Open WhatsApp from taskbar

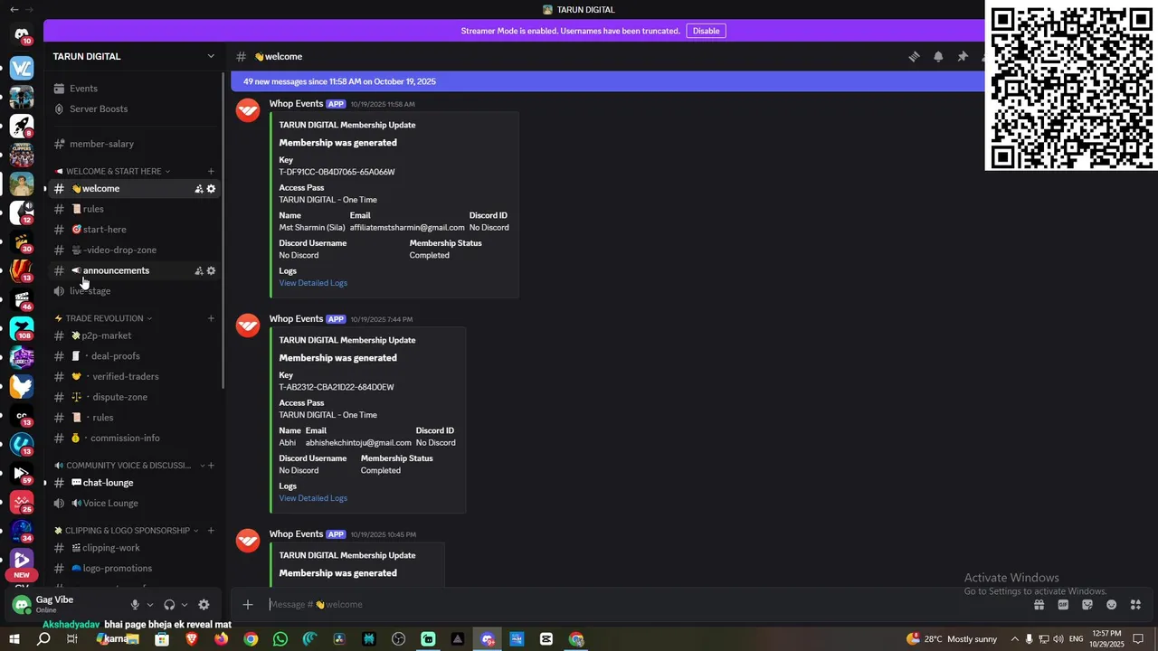[x=280, y=639]
